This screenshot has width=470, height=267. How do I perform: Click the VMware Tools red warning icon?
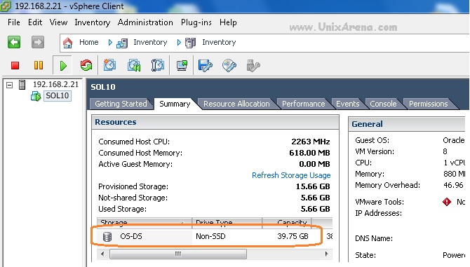[447, 202]
